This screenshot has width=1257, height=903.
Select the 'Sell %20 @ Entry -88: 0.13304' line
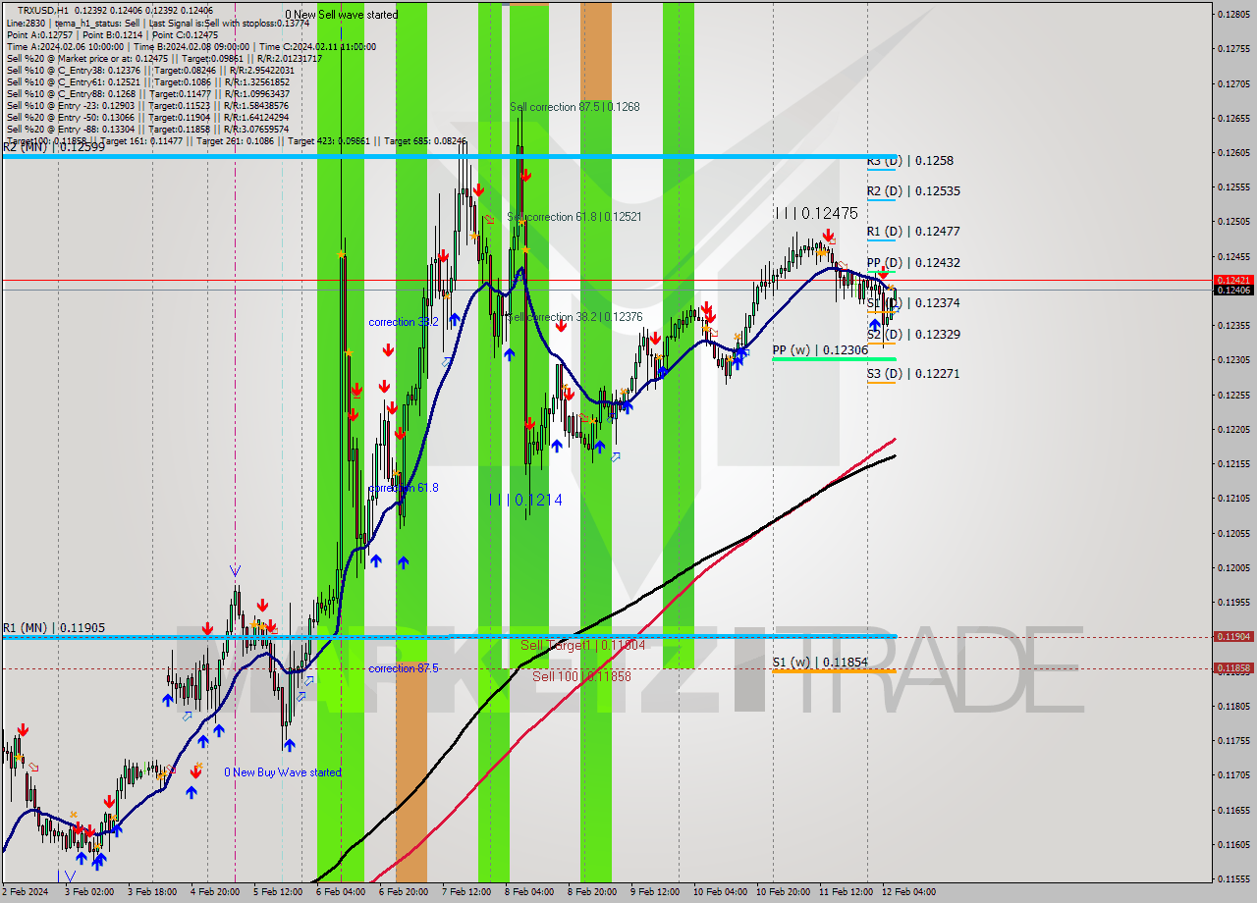click(x=147, y=129)
